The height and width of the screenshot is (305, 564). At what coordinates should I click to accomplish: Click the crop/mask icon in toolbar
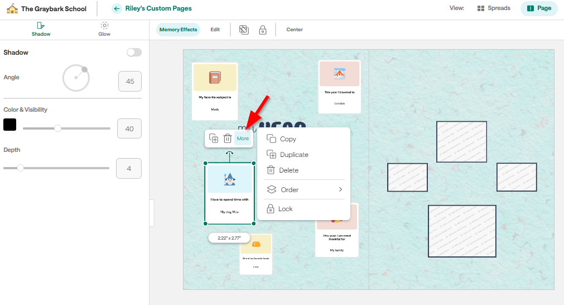click(x=244, y=30)
